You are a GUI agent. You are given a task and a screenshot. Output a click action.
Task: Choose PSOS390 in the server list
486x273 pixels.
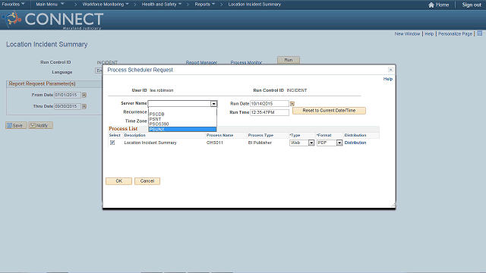(x=182, y=124)
